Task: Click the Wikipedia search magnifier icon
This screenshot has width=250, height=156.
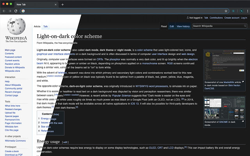Action: click(245, 26)
